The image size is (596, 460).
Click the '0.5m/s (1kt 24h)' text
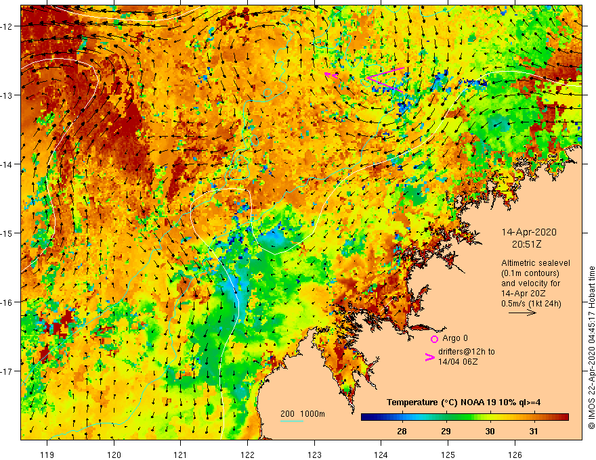tap(532, 303)
